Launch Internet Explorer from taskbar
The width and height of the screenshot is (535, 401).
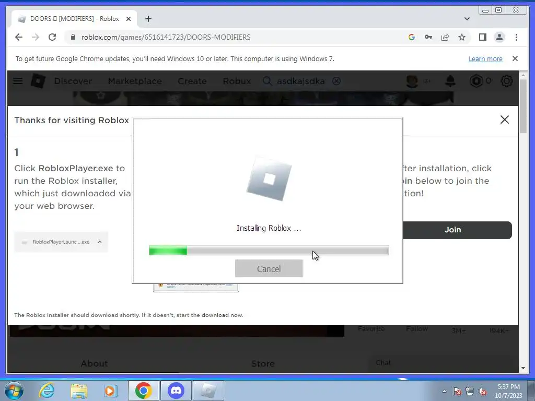point(46,391)
